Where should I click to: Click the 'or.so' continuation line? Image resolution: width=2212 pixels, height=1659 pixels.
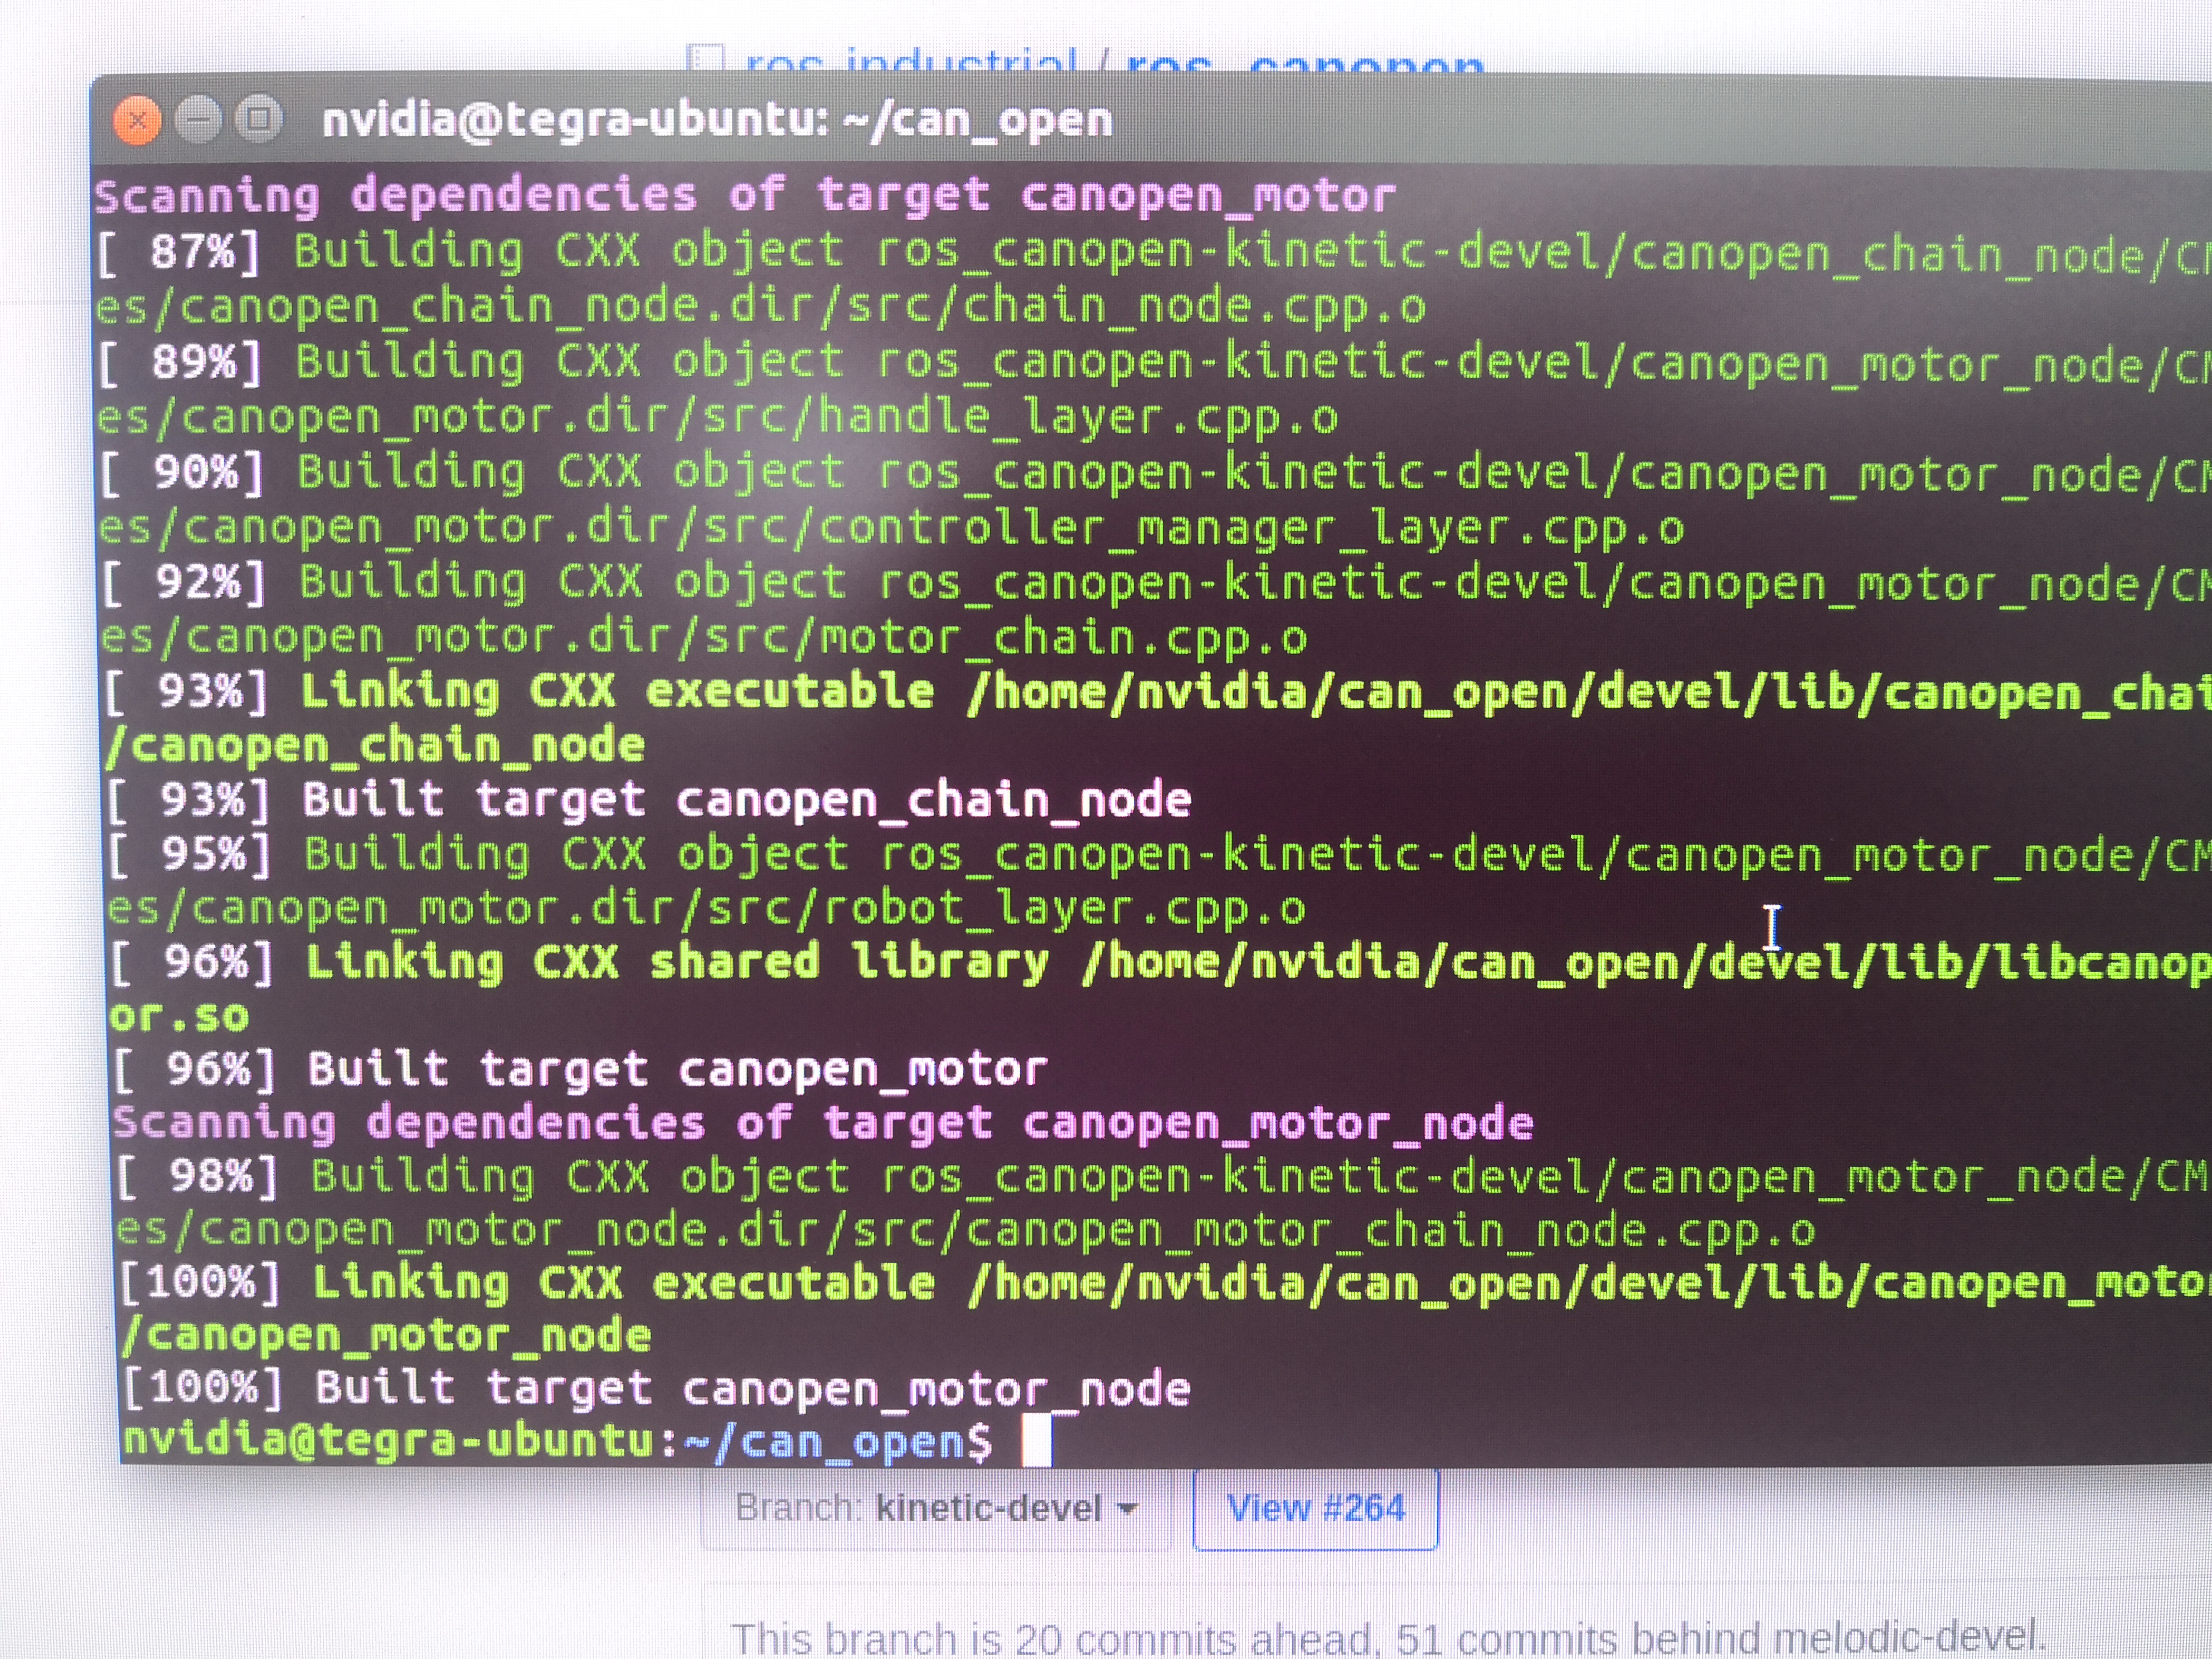(179, 1016)
